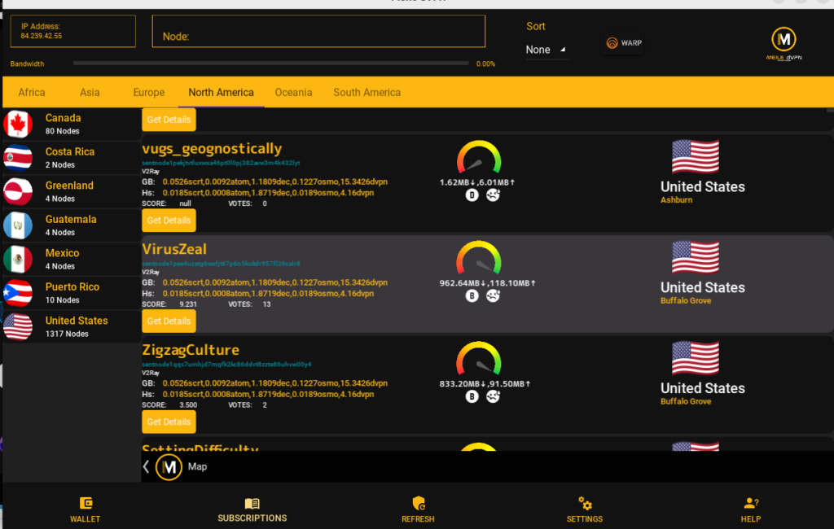The width and height of the screenshot is (834, 529).
Task: Click the speed gauge on ZigzagCulture node
Action: click(x=479, y=359)
